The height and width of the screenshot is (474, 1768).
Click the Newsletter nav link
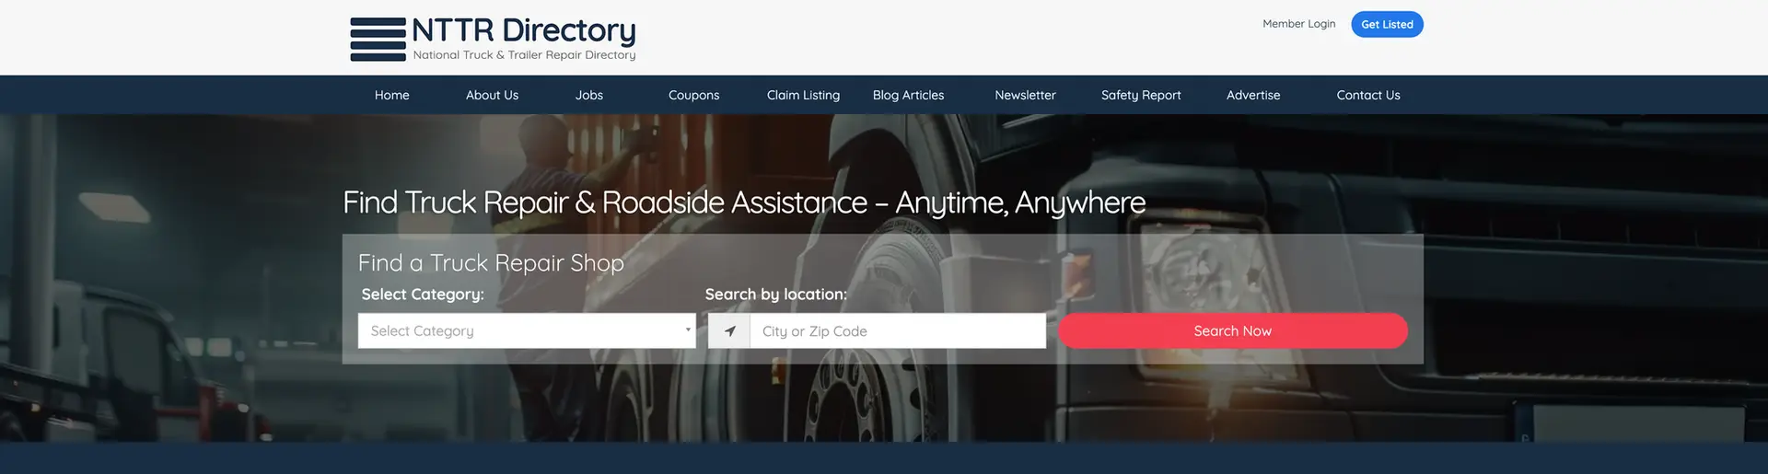(x=1025, y=95)
